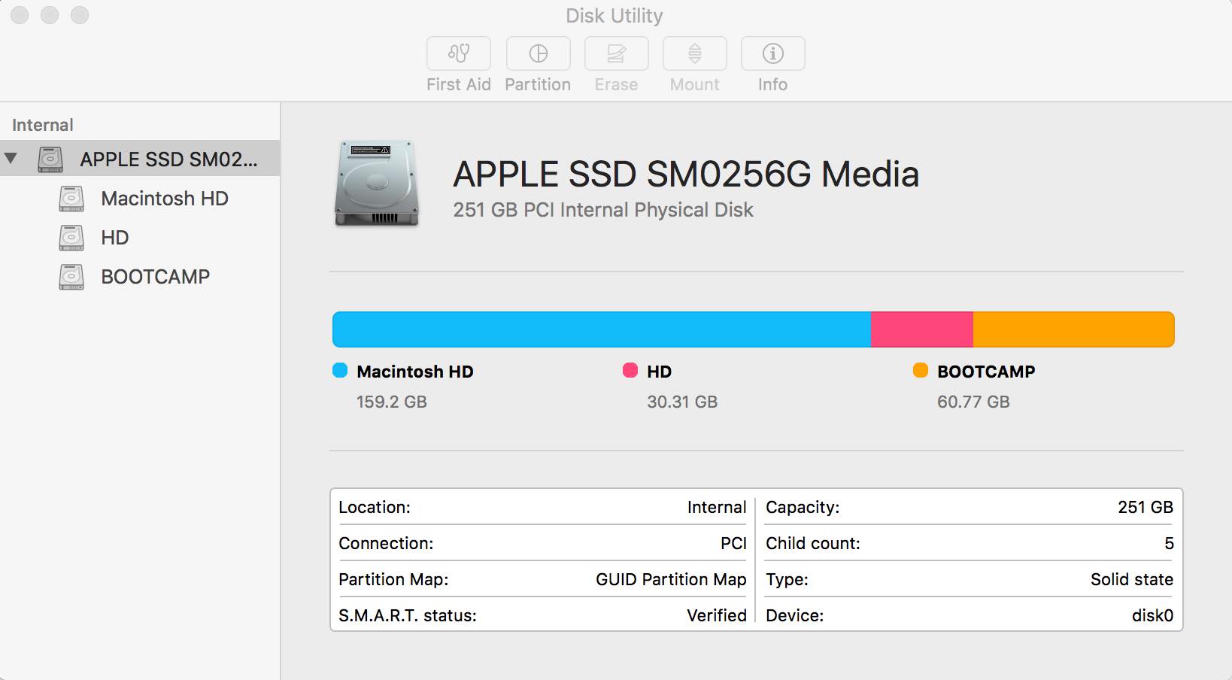Show disk Info from the toolbar

(773, 53)
